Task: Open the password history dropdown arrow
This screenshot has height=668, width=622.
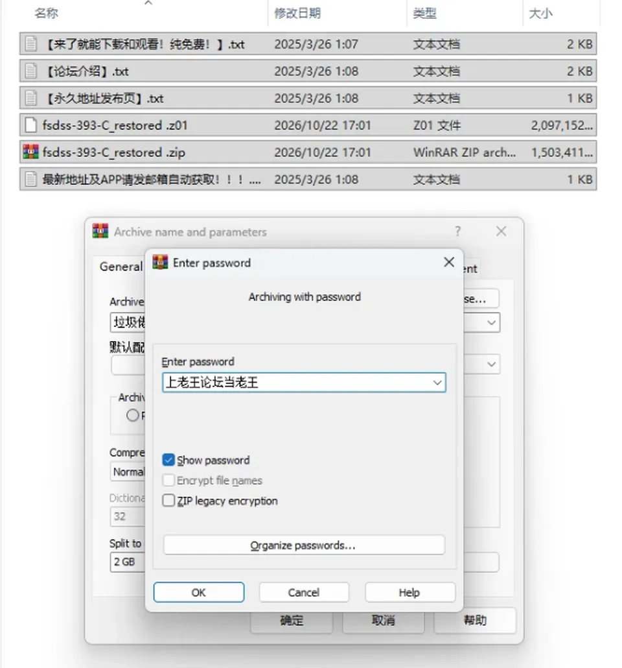Action: click(437, 383)
